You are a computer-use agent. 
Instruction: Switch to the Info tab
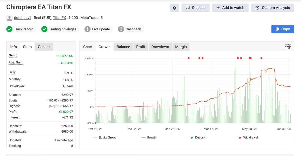(x=14, y=47)
